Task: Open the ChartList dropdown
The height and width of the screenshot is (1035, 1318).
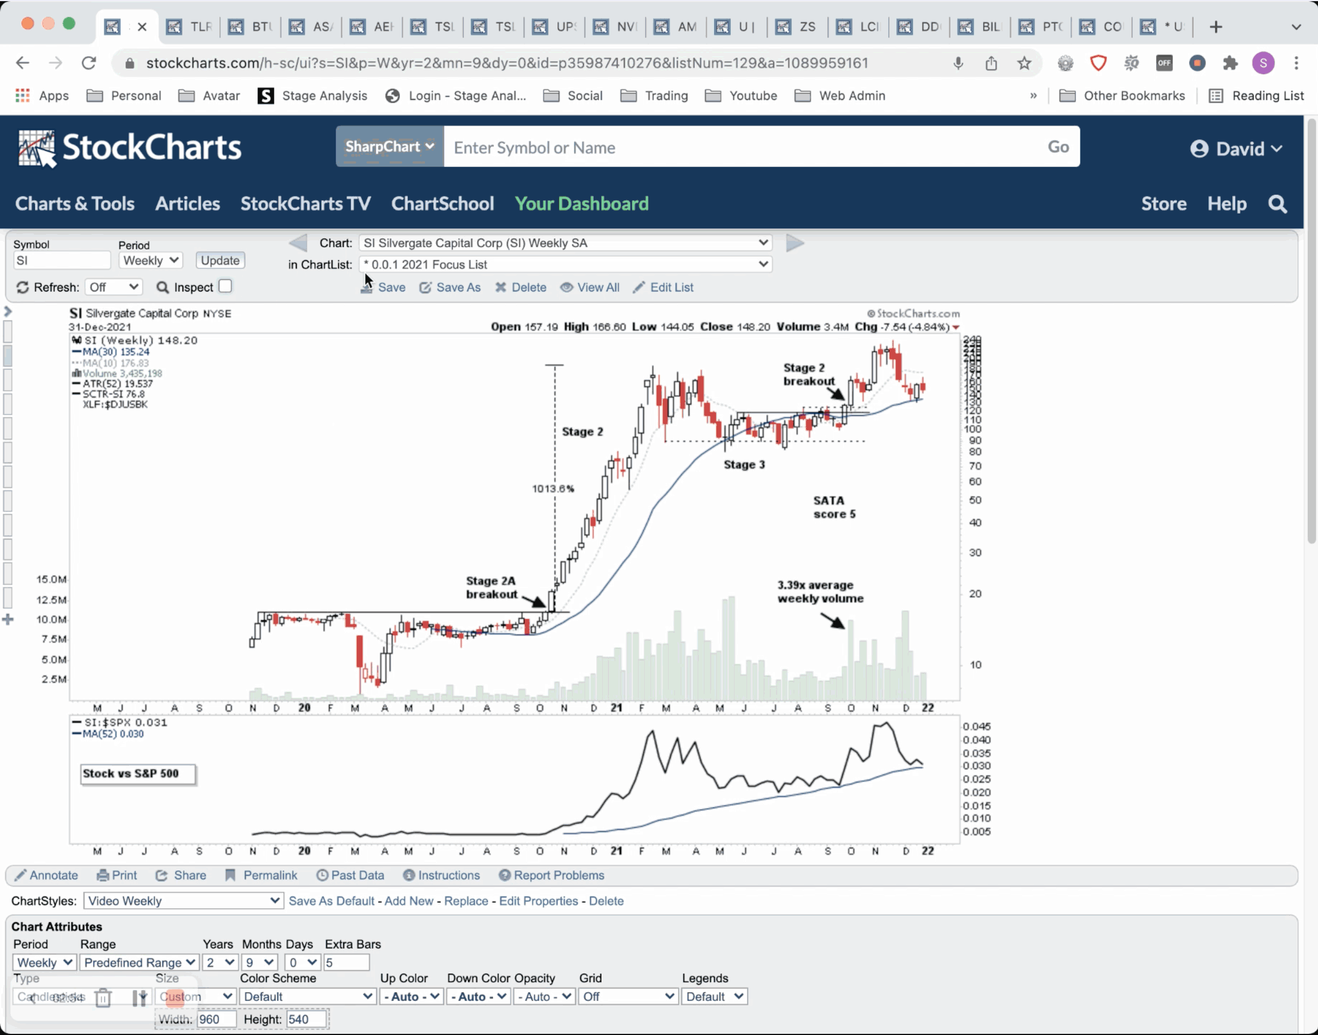Action: (565, 264)
